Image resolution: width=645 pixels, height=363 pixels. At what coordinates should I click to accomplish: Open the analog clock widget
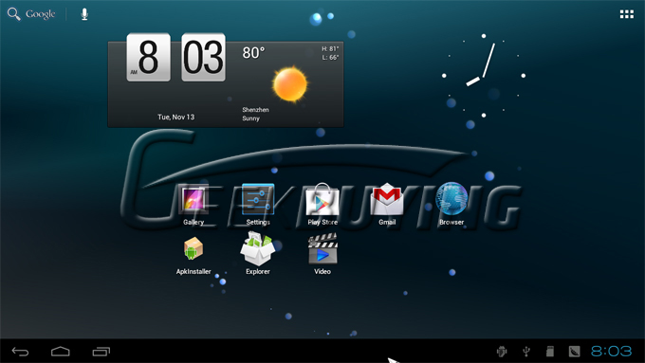tap(484, 76)
